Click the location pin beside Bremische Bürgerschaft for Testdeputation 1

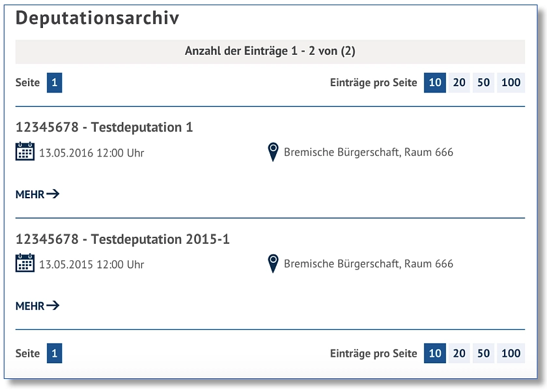(273, 151)
